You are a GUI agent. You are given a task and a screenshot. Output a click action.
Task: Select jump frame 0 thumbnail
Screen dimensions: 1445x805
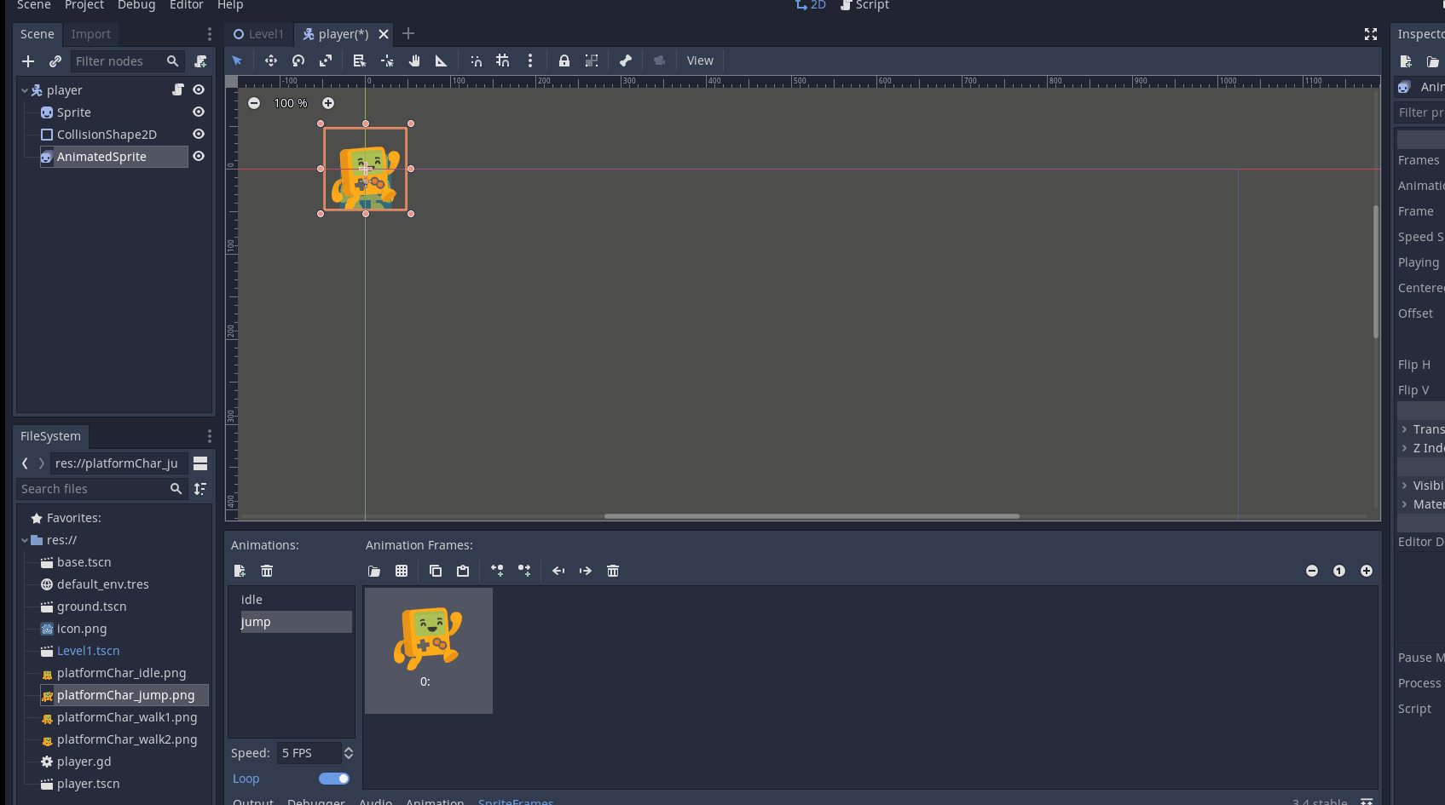point(429,651)
